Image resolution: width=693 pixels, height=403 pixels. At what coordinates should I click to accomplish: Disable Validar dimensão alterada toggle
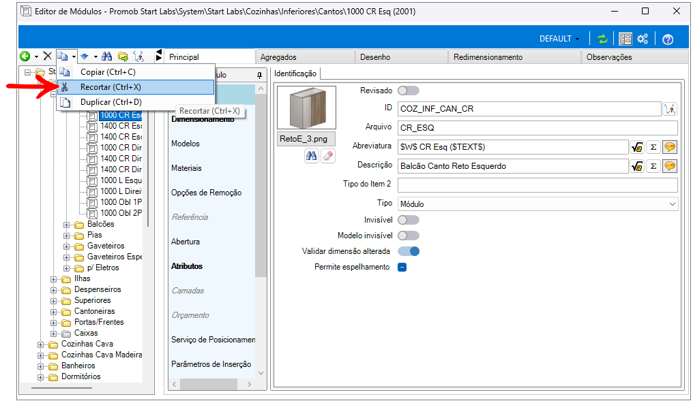pyautogui.click(x=408, y=251)
